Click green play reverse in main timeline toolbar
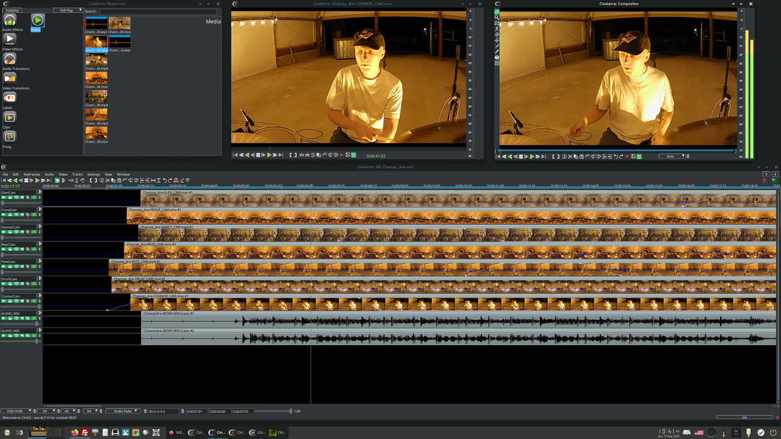The height and width of the screenshot is (439, 781). point(15,180)
